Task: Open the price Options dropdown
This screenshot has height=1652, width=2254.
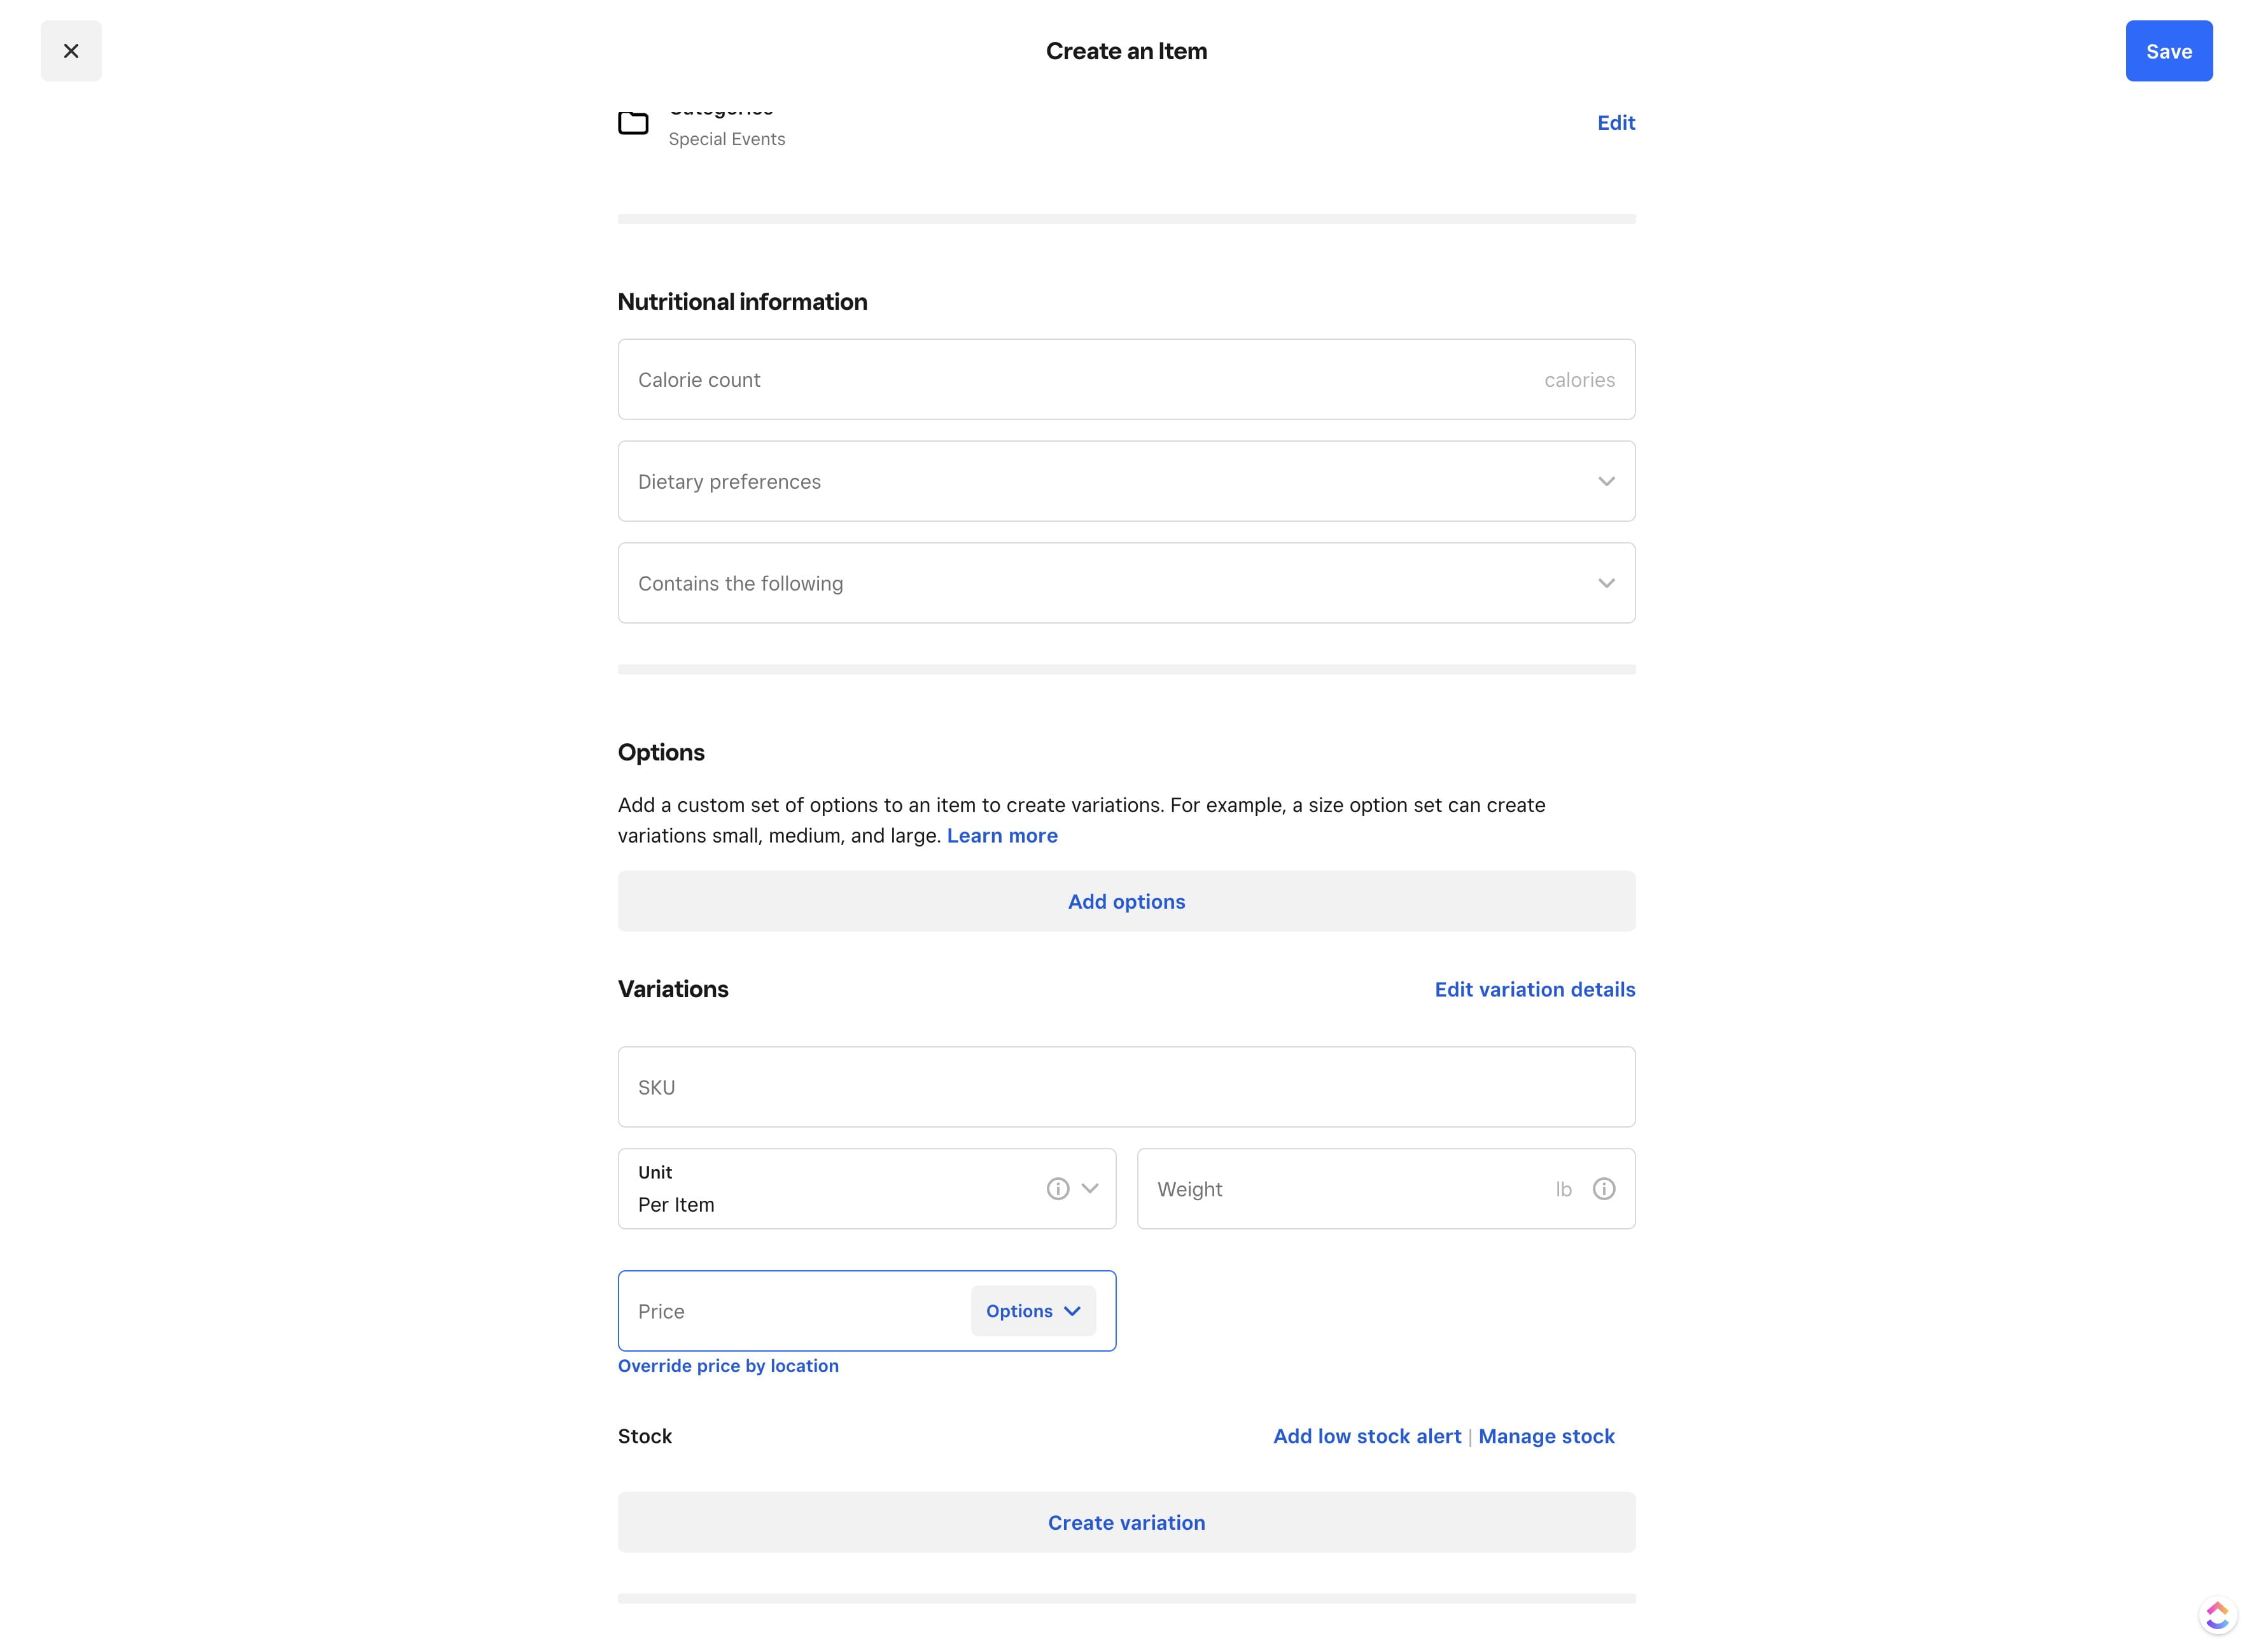Action: pos(1033,1311)
